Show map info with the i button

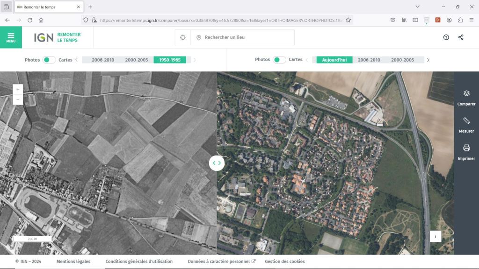(435, 237)
